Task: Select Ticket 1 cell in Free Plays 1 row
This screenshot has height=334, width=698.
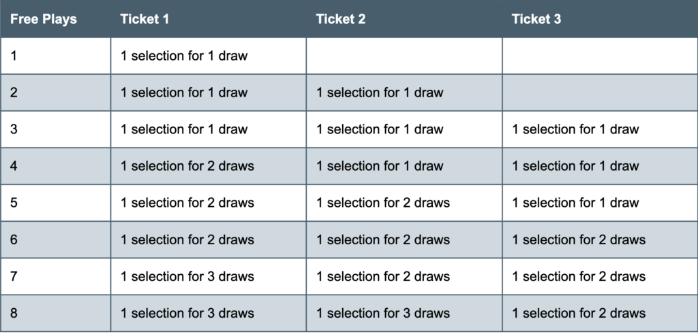Action: (209, 56)
